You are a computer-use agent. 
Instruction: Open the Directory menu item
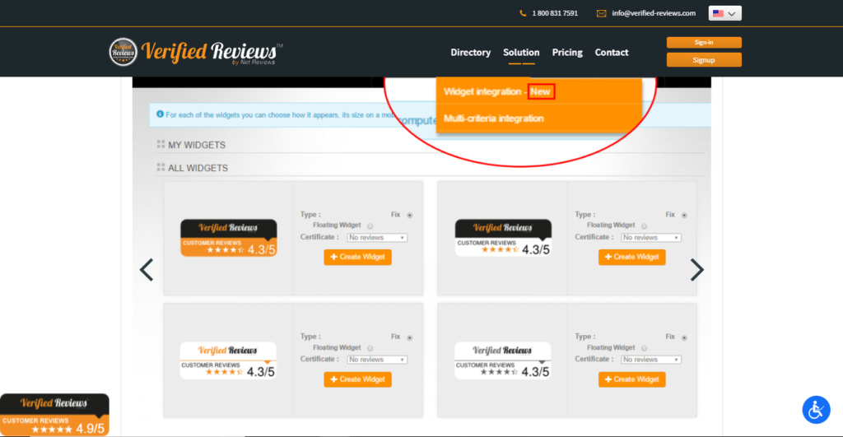pos(470,52)
